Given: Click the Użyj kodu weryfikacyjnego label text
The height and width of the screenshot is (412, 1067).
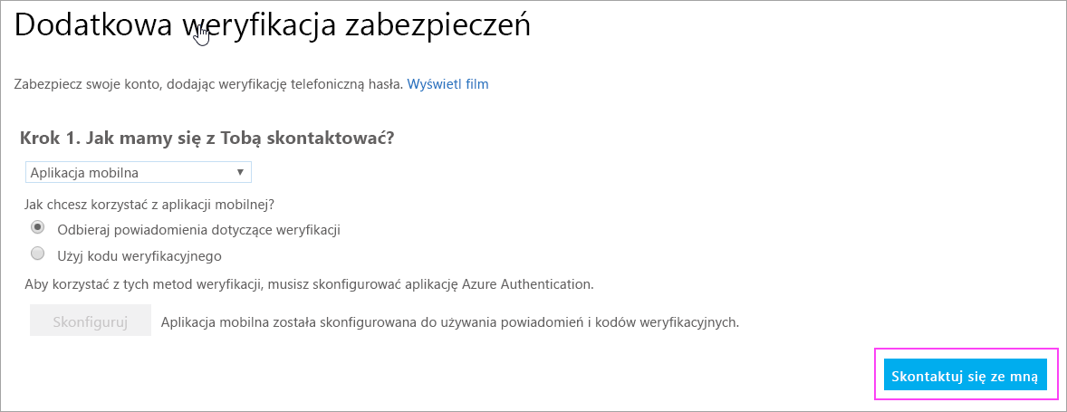Looking at the screenshot, I should tap(139, 255).
